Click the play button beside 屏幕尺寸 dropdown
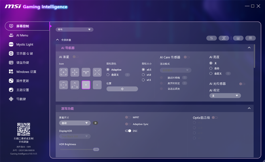Image resolution: width=265 pixels, height=162 pixels. (95, 123)
